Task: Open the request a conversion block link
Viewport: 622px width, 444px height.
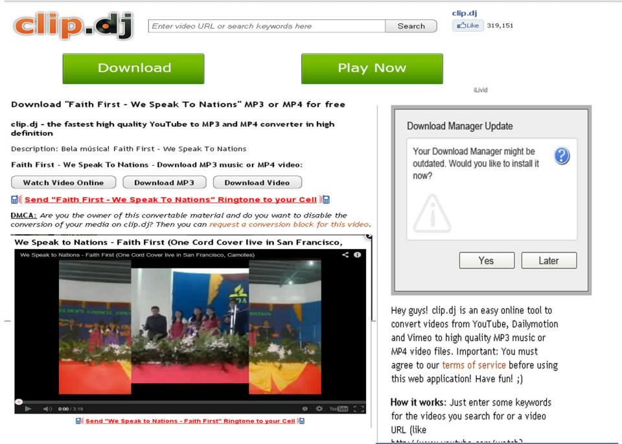Action: pyautogui.click(x=289, y=225)
